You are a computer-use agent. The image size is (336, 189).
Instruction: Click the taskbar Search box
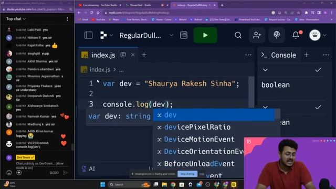pyautogui.click(x=129, y=184)
